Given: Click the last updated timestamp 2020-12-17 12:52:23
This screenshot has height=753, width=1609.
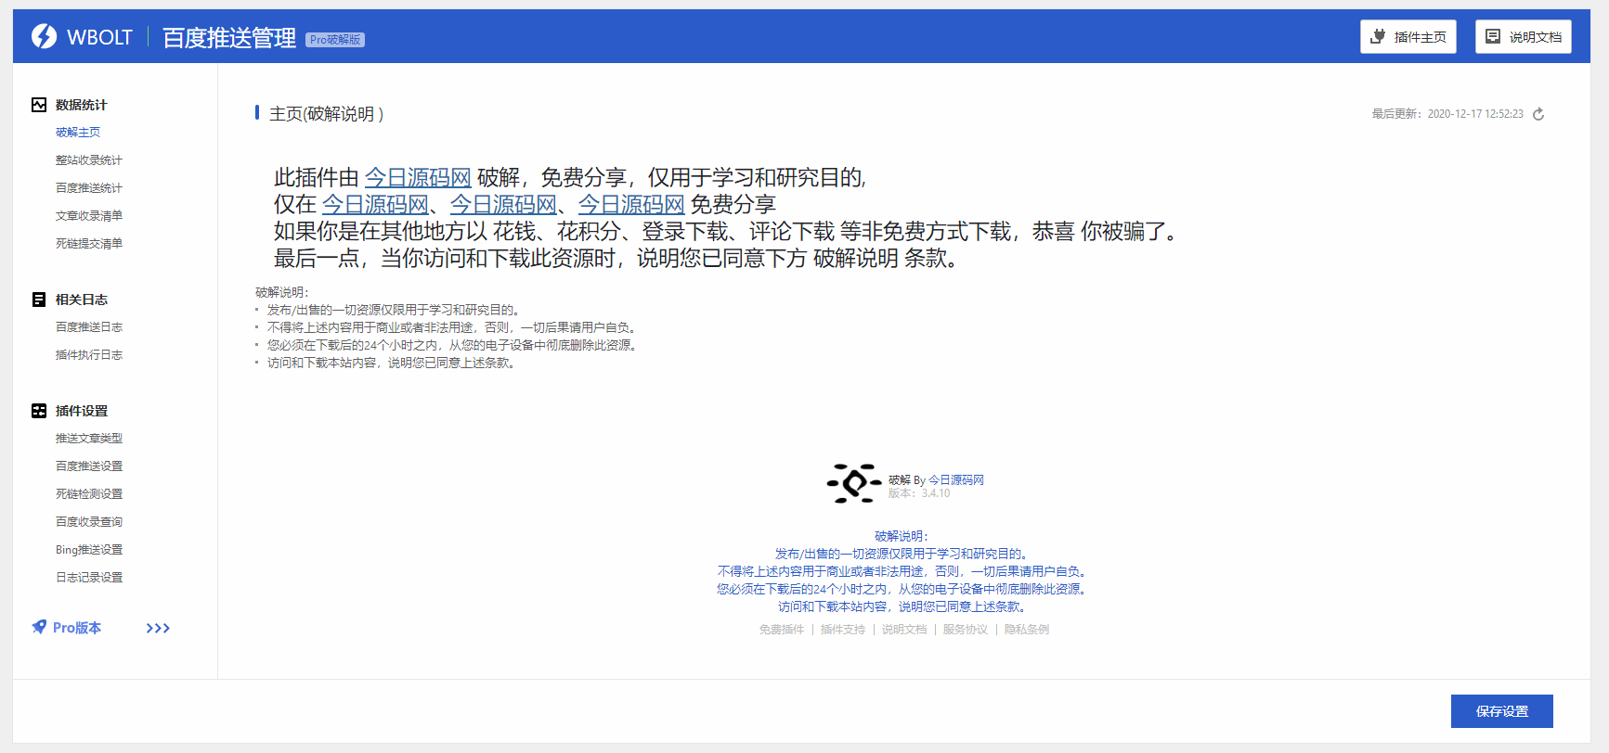Looking at the screenshot, I should tap(1475, 114).
